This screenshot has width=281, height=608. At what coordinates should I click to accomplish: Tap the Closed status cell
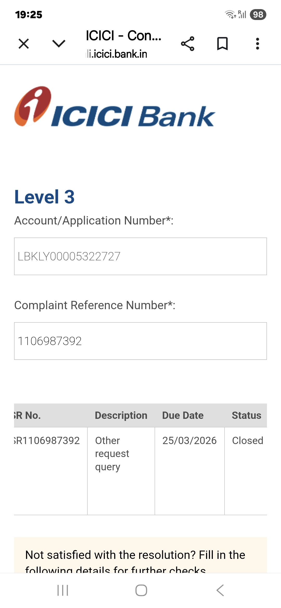tap(247, 441)
